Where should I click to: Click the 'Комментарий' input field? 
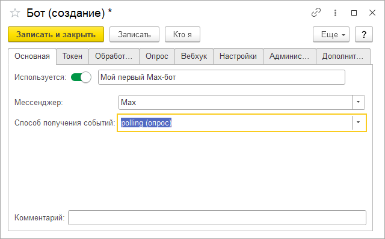pos(217,217)
